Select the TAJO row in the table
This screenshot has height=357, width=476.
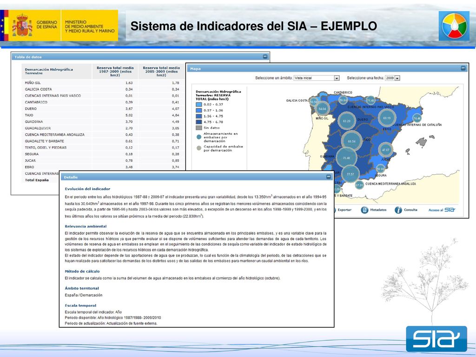click(x=103, y=115)
